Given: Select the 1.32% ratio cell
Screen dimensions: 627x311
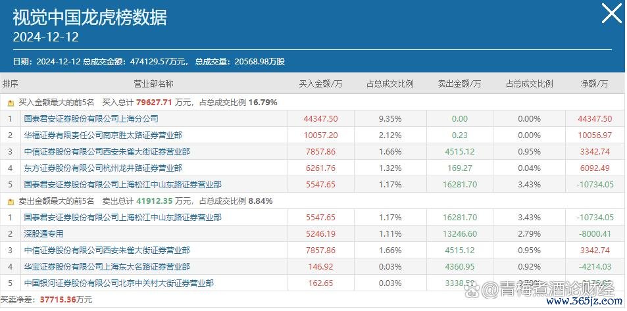Looking at the screenshot, I should (x=390, y=168).
